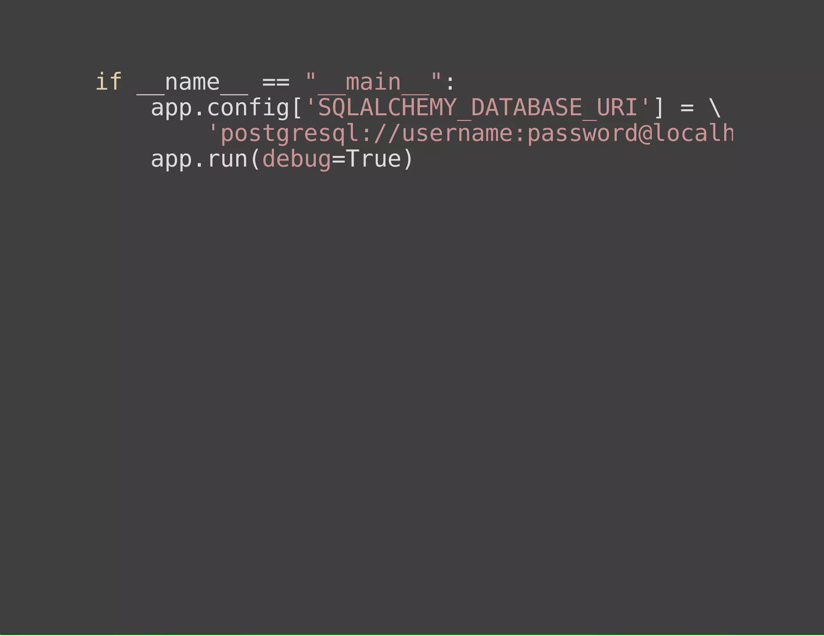Click the colon after "__main__"
824x636 pixels.
[x=450, y=84]
